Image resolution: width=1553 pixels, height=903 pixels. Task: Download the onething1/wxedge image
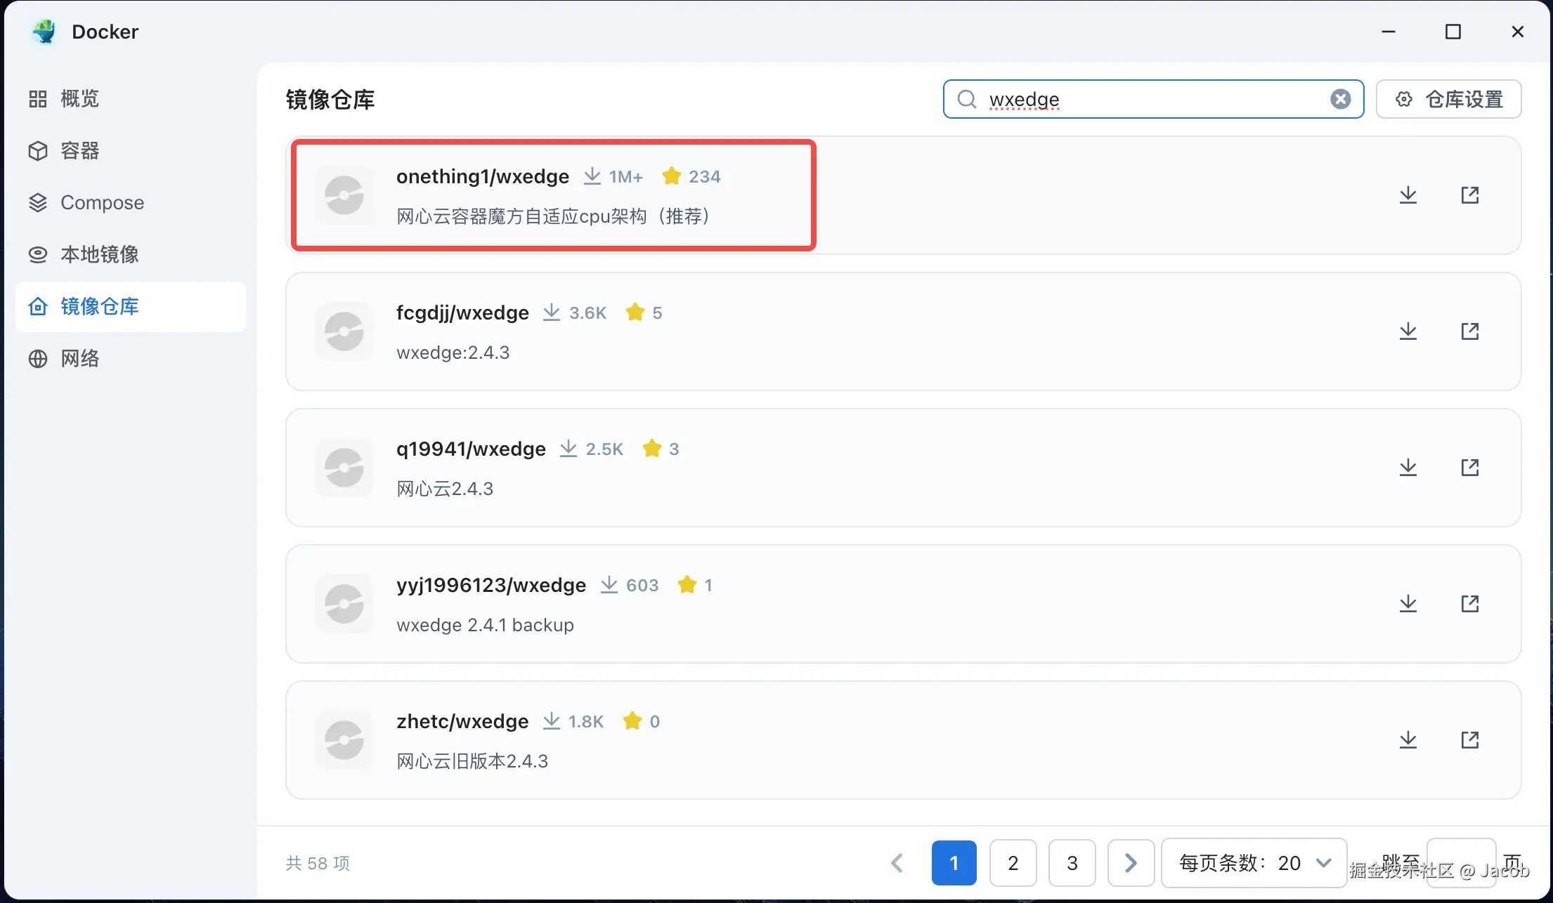coord(1408,195)
